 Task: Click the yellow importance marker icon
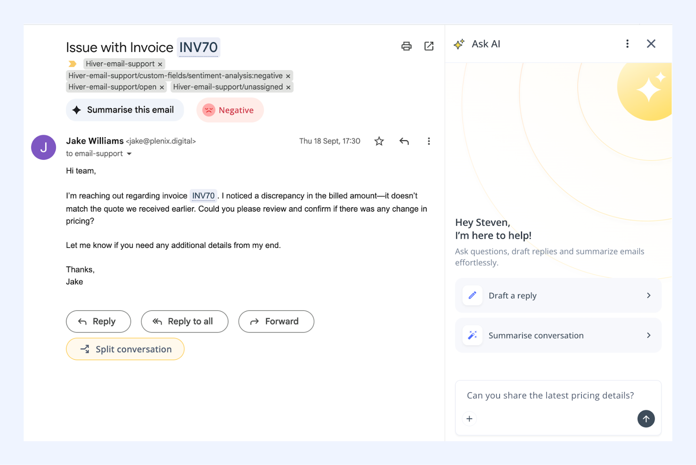[73, 64]
